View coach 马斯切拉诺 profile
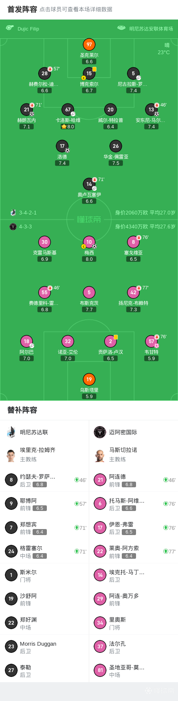This screenshot has height=701, width=178. point(133,455)
